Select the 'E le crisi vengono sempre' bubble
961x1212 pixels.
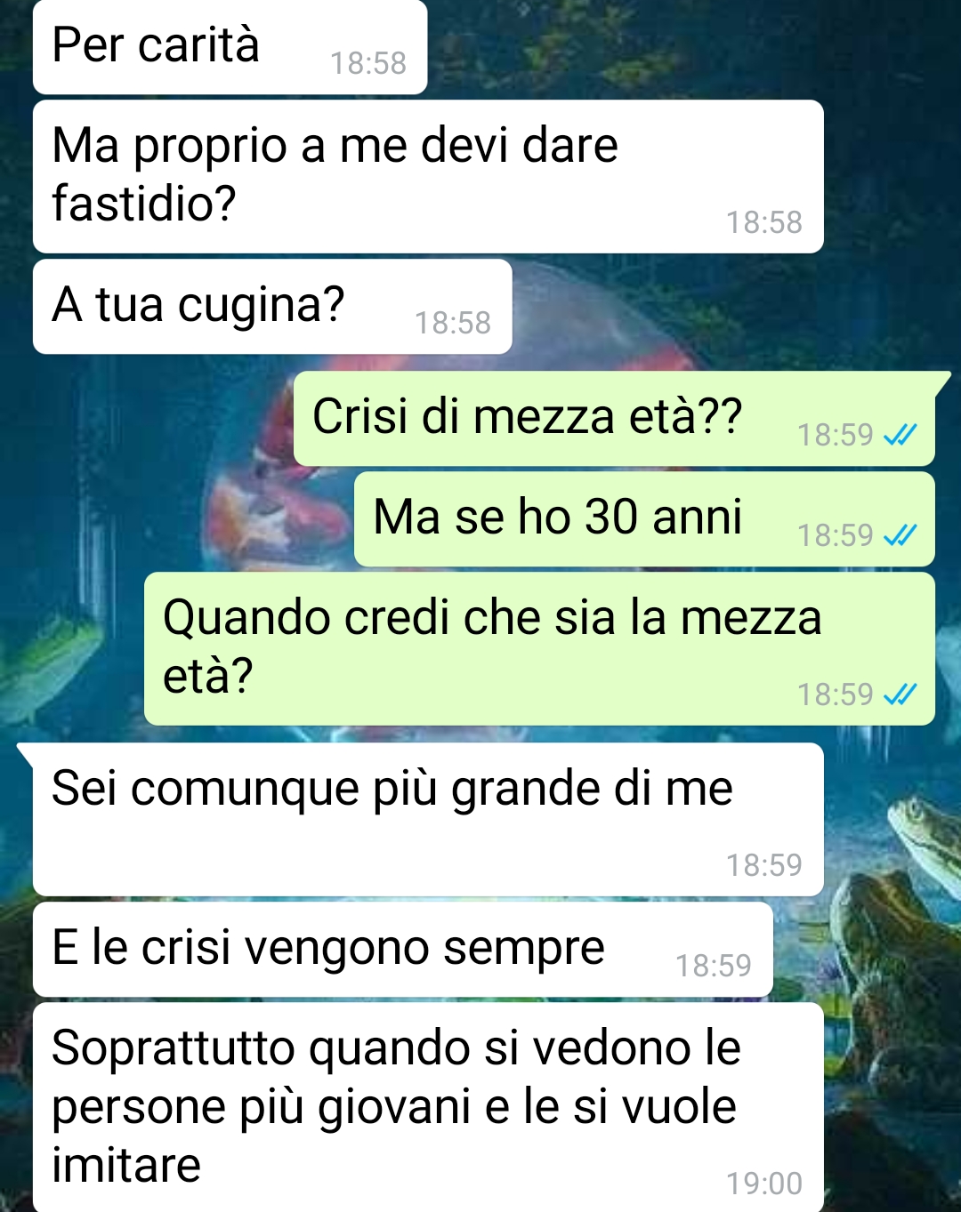tap(403, 950)
